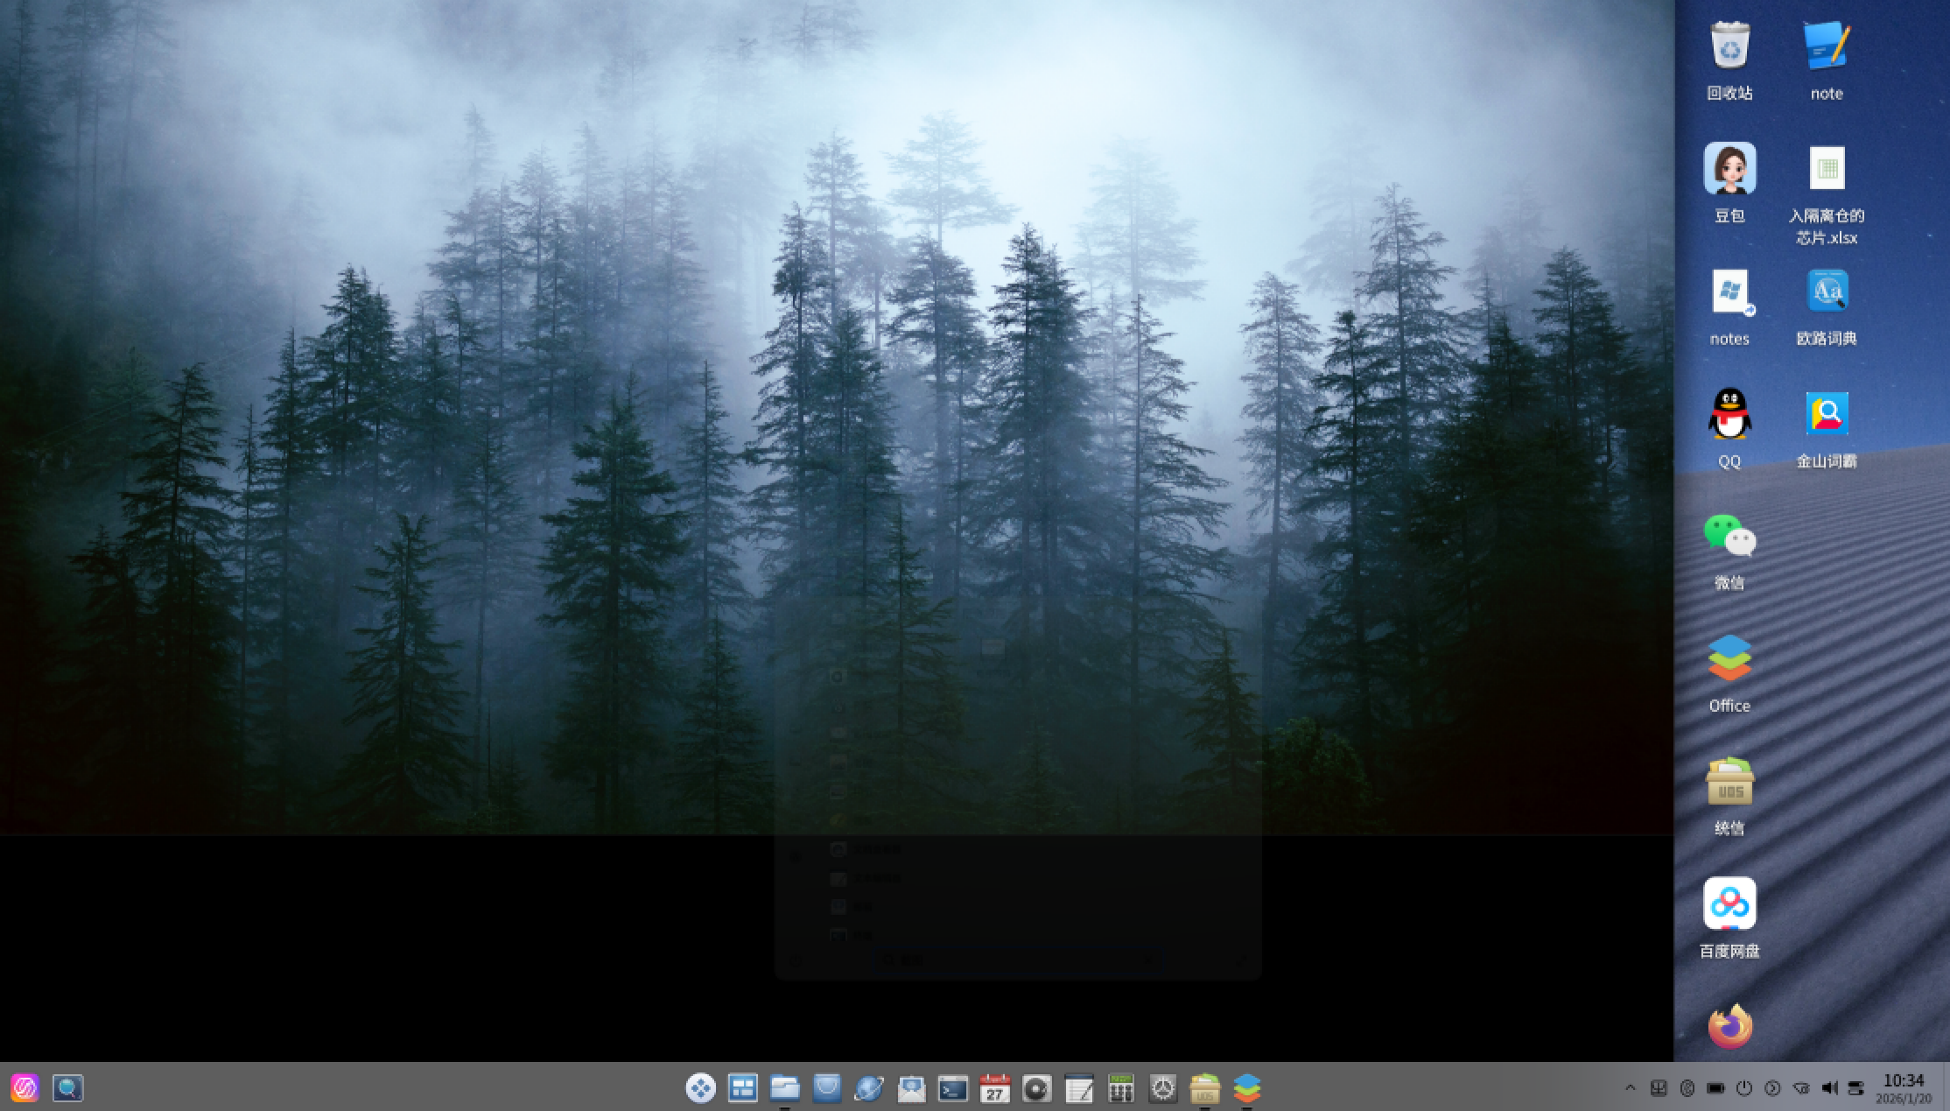Open the calendar icon showing 27
Screen dimensions: 1950x1111
click(x=995, y=1088)
